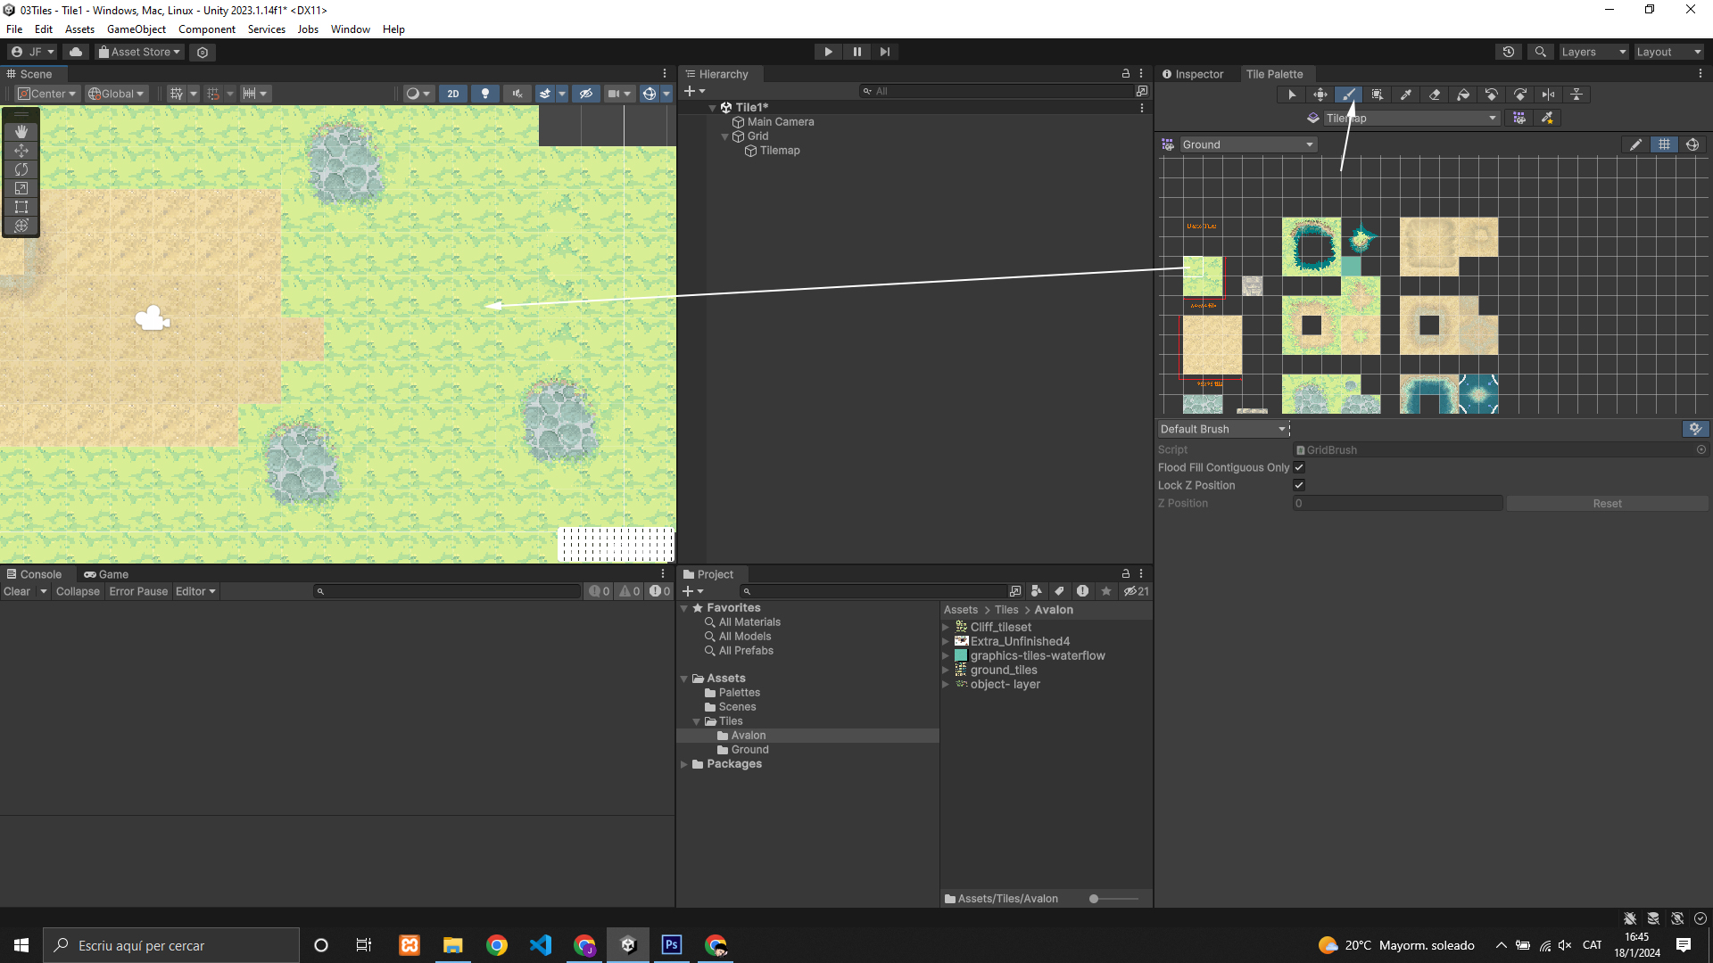Expand the Cliff_tileset asset
The height and width of the screenshot is (963, 1713).
pyautogui.click(x=946, y=627)
